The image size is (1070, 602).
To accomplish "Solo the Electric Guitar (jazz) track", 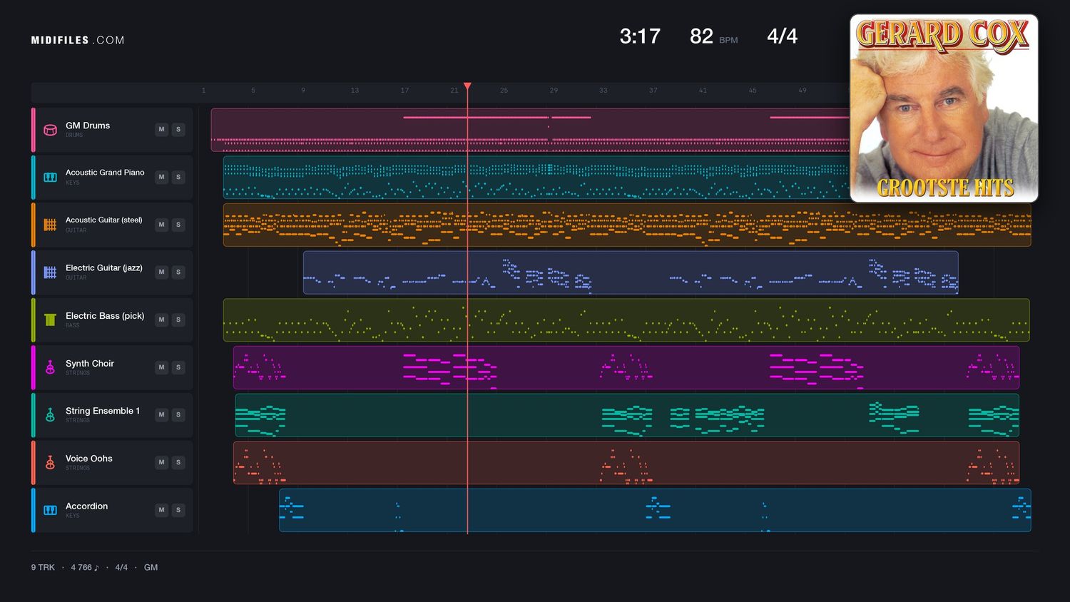I will click(x=178, y=272).
